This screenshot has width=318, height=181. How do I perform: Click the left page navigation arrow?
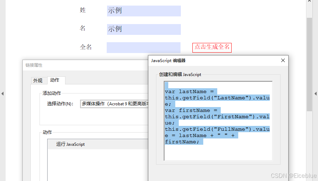point(2,93)
